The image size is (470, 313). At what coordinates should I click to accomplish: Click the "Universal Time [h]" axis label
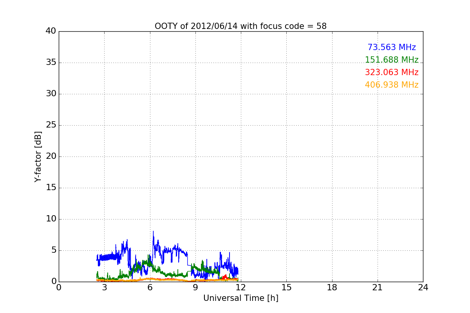pyautogui.click(x=240, y=298)
